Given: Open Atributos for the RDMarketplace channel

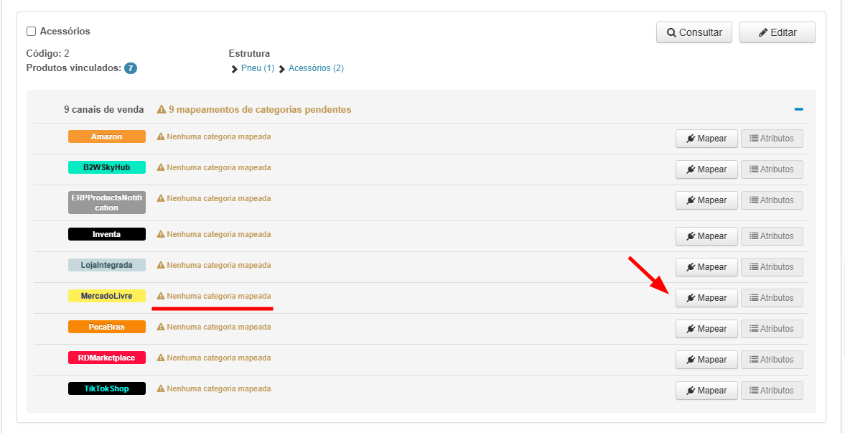Looking at the screenshot, I should pos(772,360).
